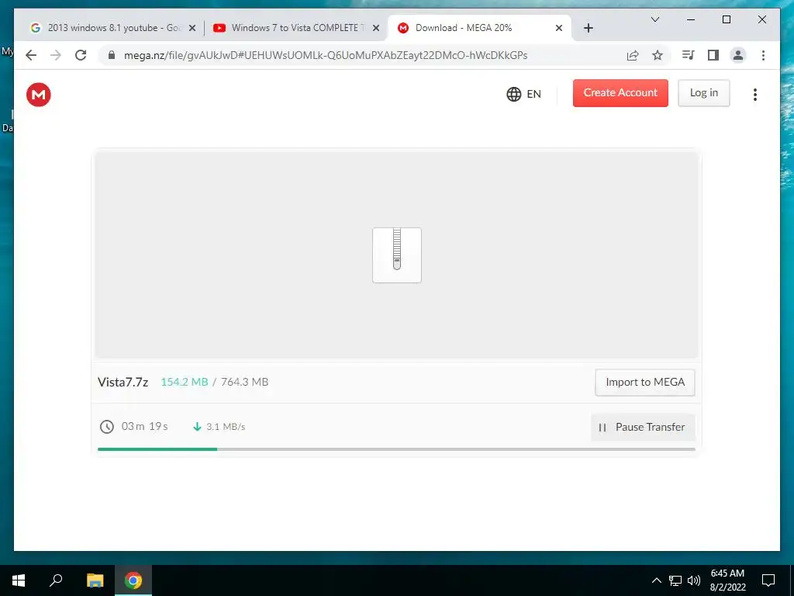The height and width of the screenshot is (596, 794).
Task: Click the padlock site info icon
Action: (x=112, y=55)
